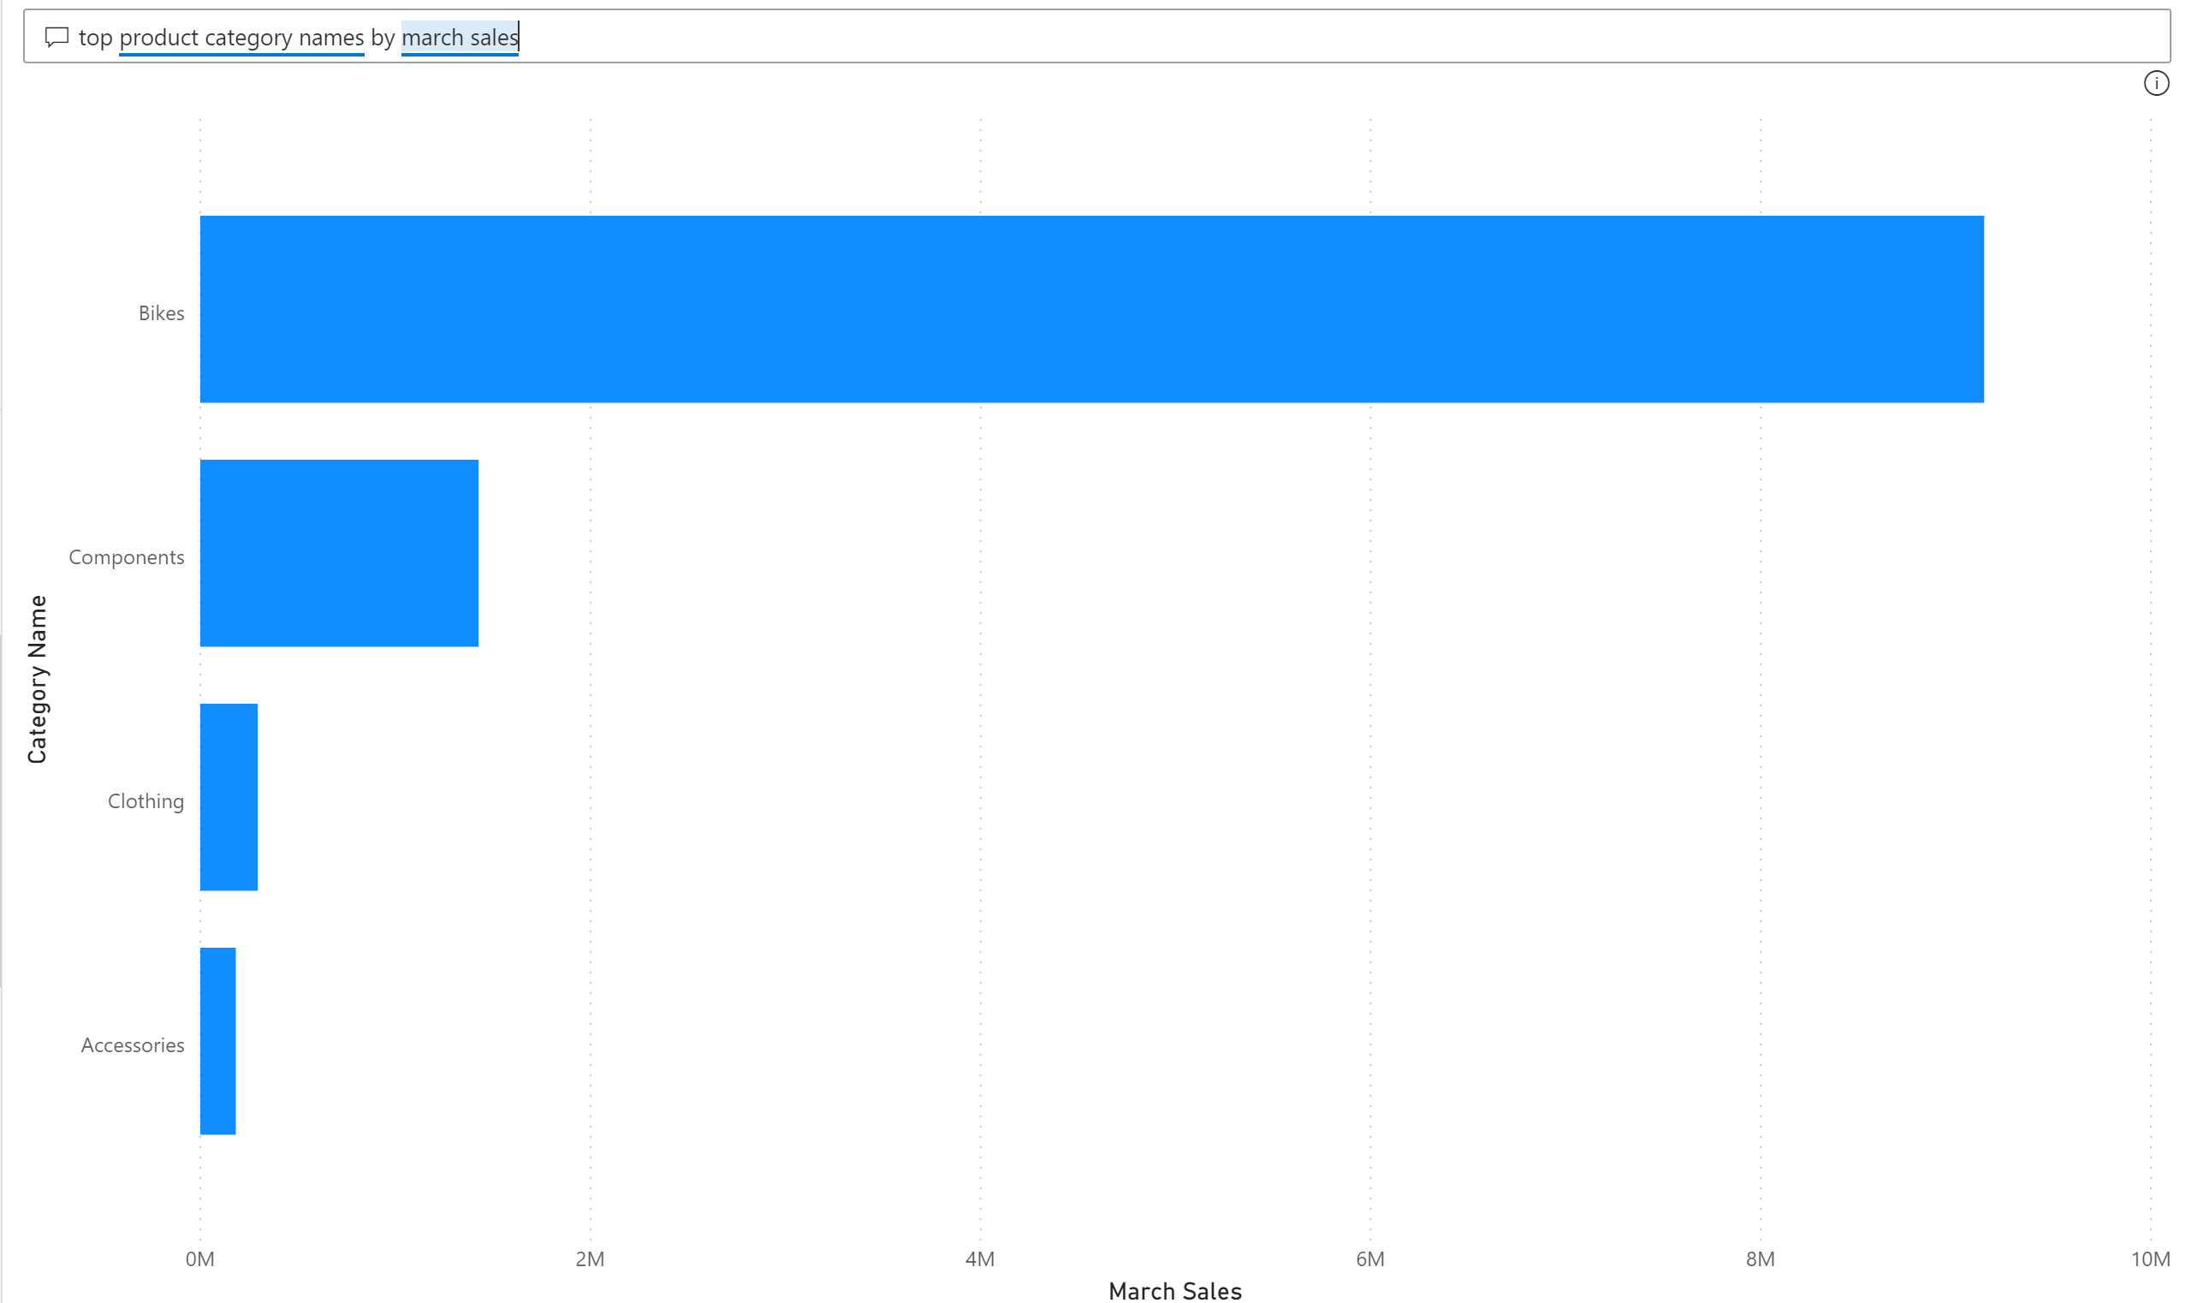
Task: Click the 'March Sales' axis title
Action: tap(1174, 1291)
